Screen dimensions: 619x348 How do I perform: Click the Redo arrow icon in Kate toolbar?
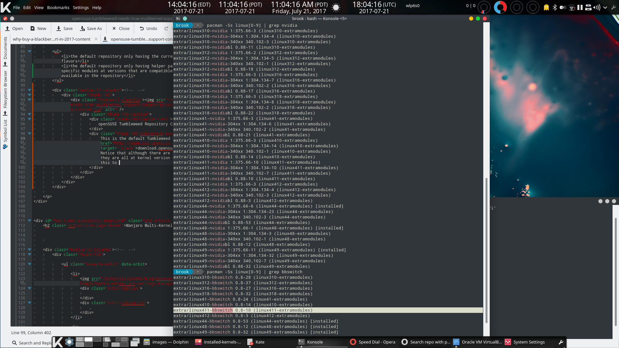point(166,28)
